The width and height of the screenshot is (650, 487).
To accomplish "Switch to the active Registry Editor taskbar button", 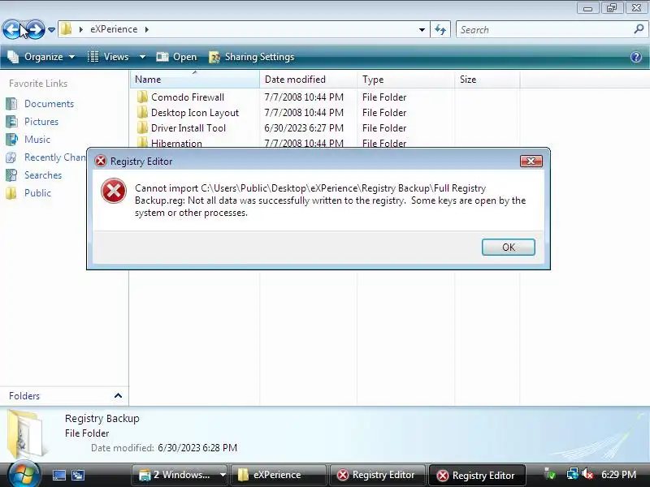I will [477, 475].
